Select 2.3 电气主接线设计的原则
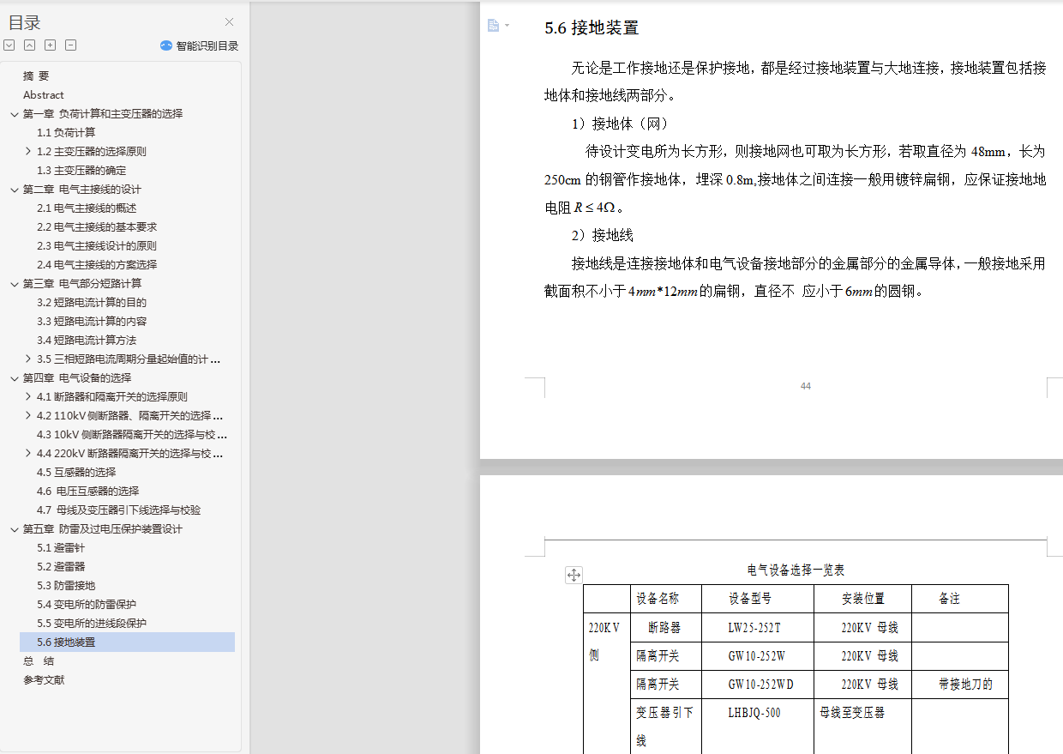The image size is (1063, 754). point(97,246)
